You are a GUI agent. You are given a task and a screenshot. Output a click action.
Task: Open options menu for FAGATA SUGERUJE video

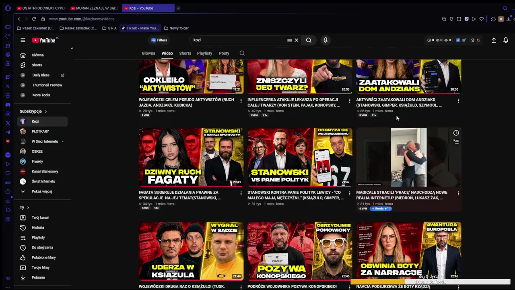click(241, 193)
